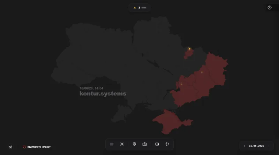Viewport: 279px width, 155px height.
Task: Exit fullscreen with the collapse arrows icon
Action: [x=167, y=144]
